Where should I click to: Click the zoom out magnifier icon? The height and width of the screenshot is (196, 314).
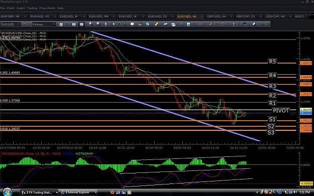pos(98,24)
